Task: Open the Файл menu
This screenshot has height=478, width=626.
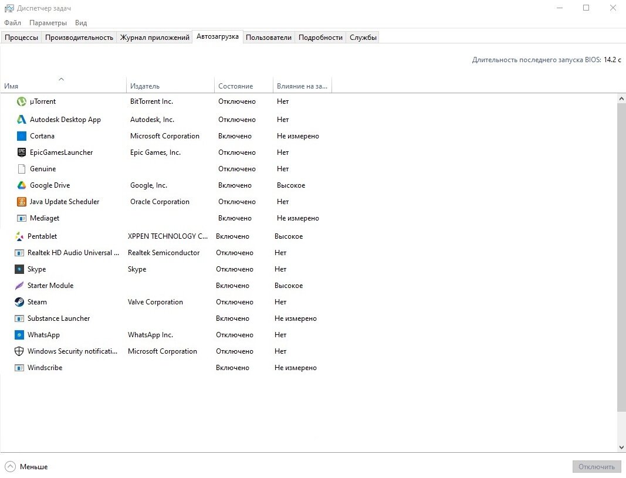Action: (x=12, y=23)
